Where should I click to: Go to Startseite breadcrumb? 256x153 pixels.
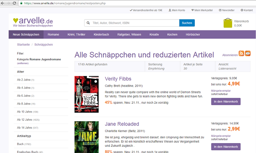[x=23, y=45]
